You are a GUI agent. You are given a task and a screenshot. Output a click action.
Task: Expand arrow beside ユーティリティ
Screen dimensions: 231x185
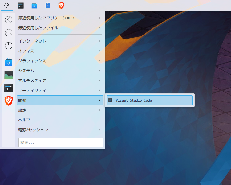[x=99, y=90]
